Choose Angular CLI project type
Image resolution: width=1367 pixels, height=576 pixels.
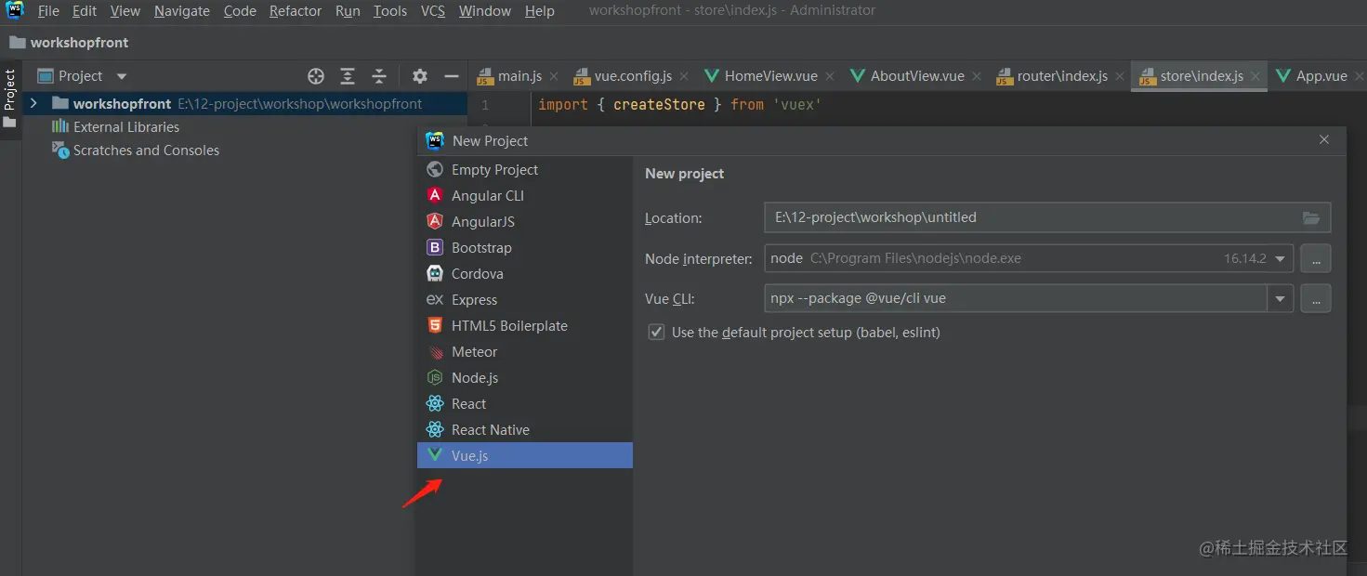524,196
